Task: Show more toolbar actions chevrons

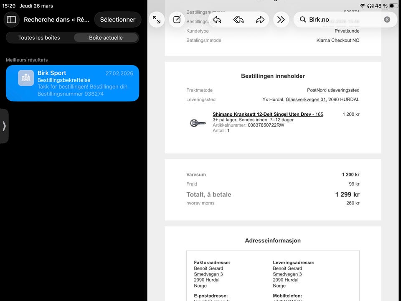Action: (281, 20)
